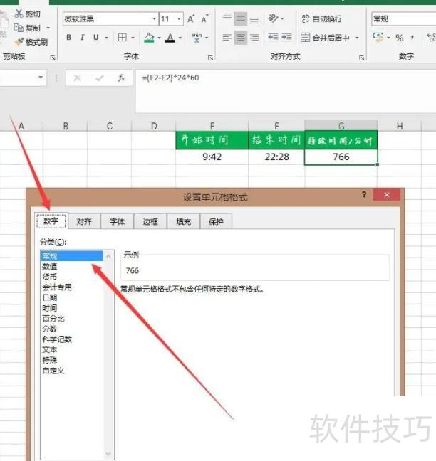Select 百分比 in the category list
The width and height of the screenshot is (436, 461).
[x=72, y=319]
